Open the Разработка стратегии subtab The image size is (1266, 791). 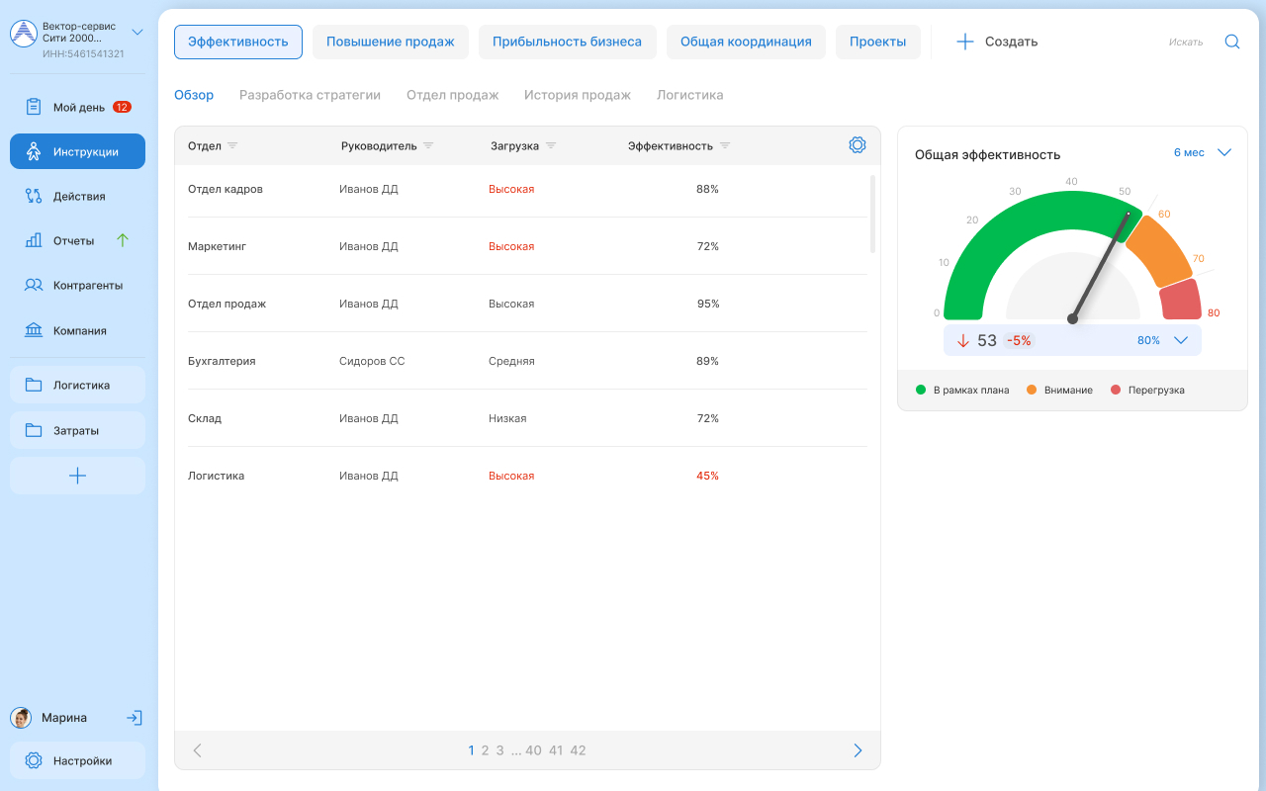(310, 95)
